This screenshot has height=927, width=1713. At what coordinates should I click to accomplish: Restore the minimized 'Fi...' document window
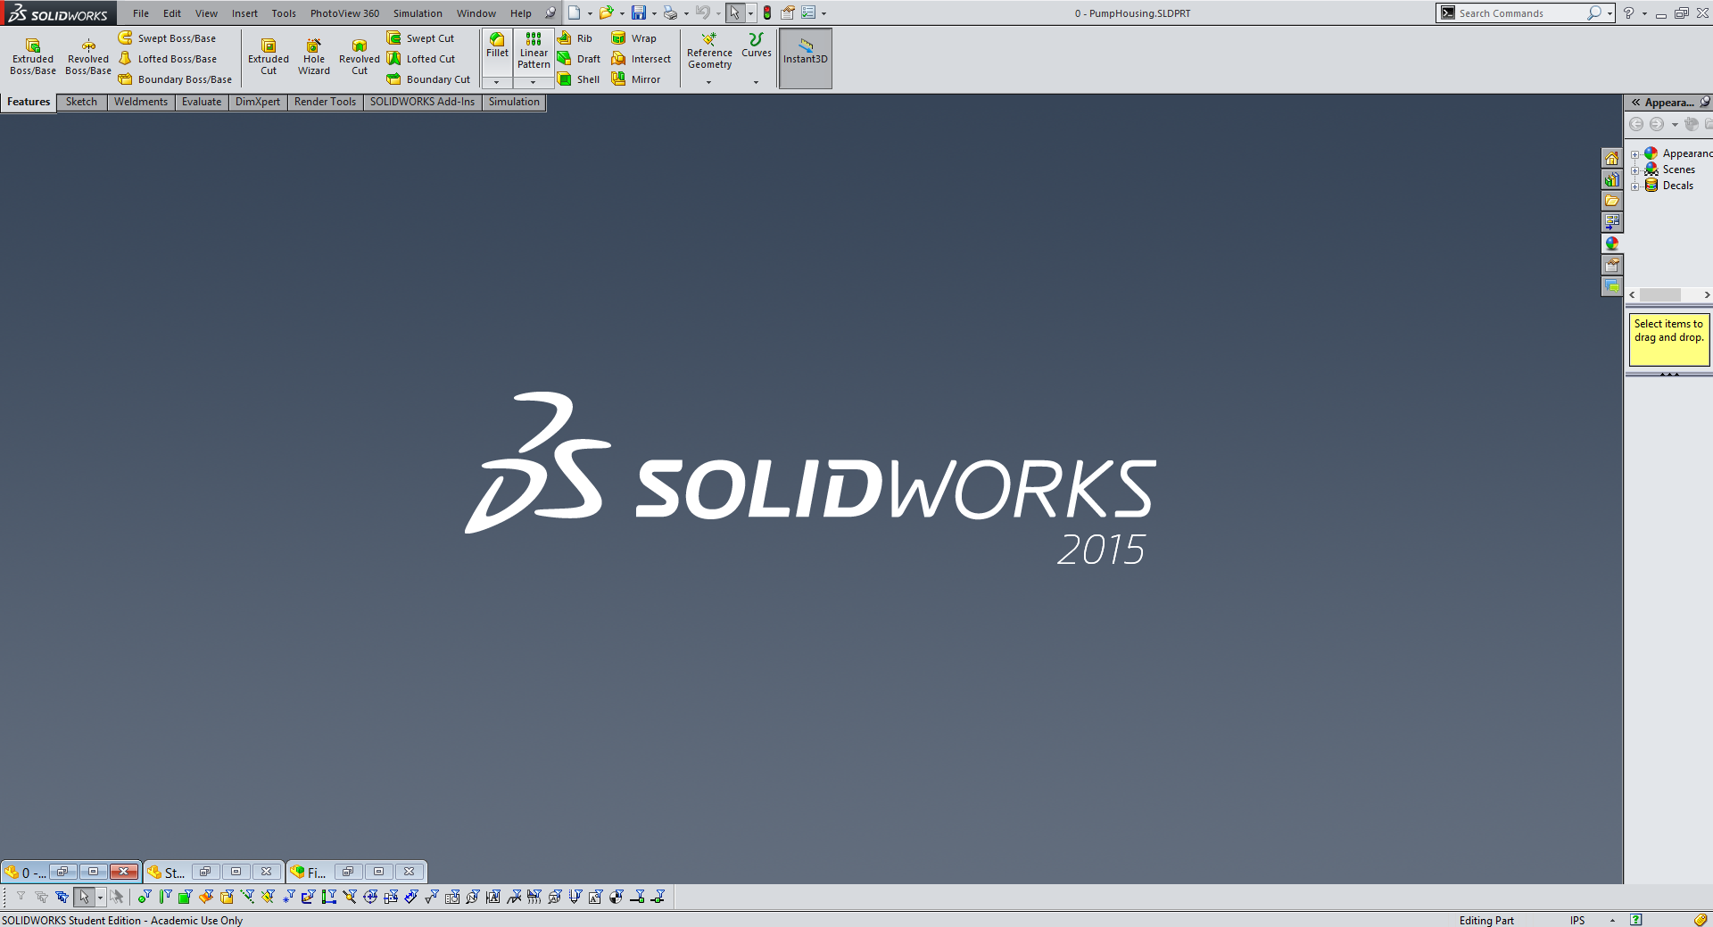pyautogui.click(x=348, y=872)
